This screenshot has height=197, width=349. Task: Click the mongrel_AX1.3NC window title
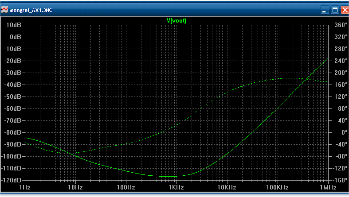31,10
